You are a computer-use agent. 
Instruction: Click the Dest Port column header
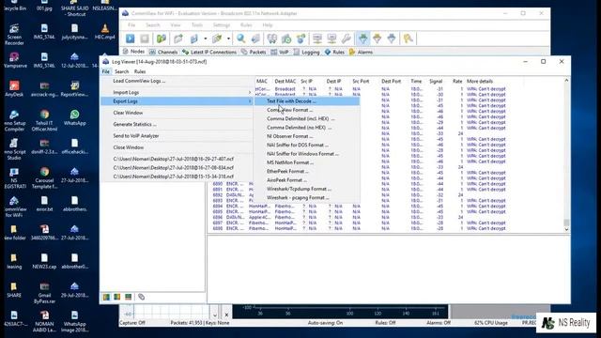(x=391, y=82)
